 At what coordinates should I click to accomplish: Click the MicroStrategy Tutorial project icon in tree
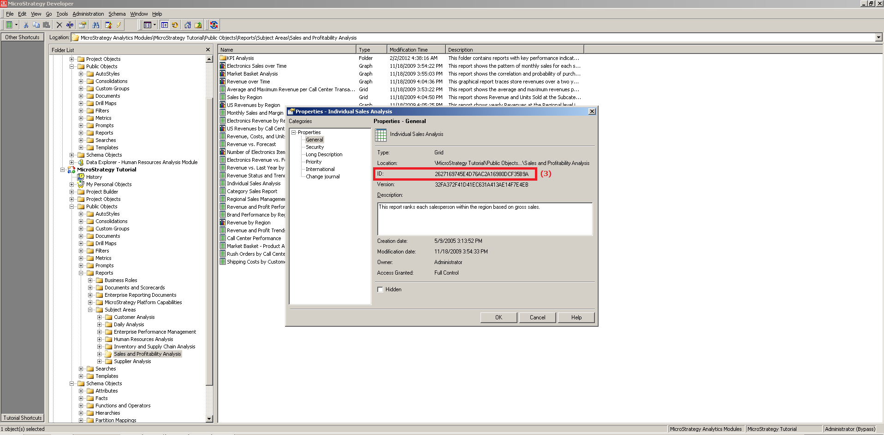(71, 170)
